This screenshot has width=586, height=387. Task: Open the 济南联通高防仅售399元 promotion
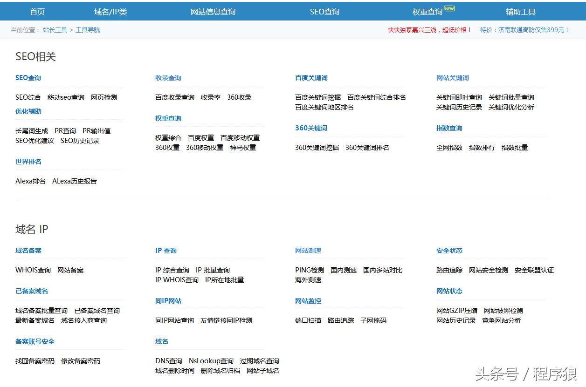521,29
